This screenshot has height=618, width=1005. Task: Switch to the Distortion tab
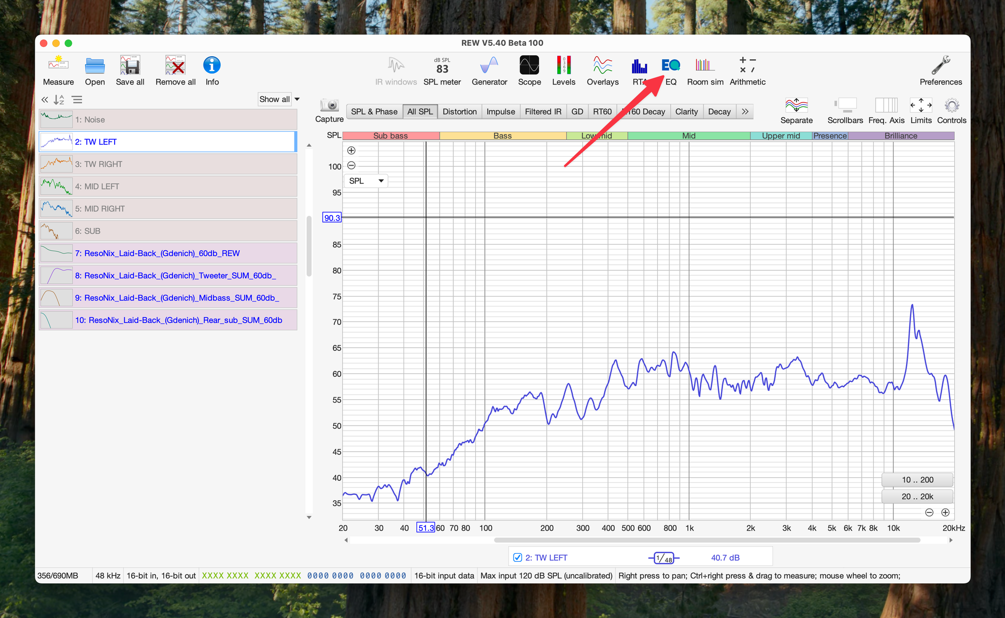tap(459, 112)
